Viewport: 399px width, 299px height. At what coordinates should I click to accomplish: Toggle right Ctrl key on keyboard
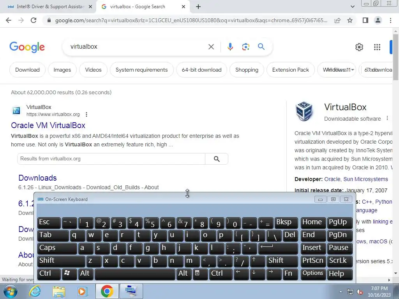(x=221, y=274)
